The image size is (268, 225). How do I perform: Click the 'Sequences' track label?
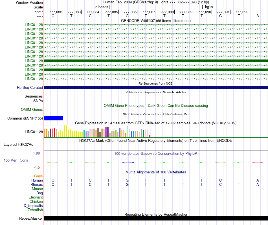[x=34, y=96]
